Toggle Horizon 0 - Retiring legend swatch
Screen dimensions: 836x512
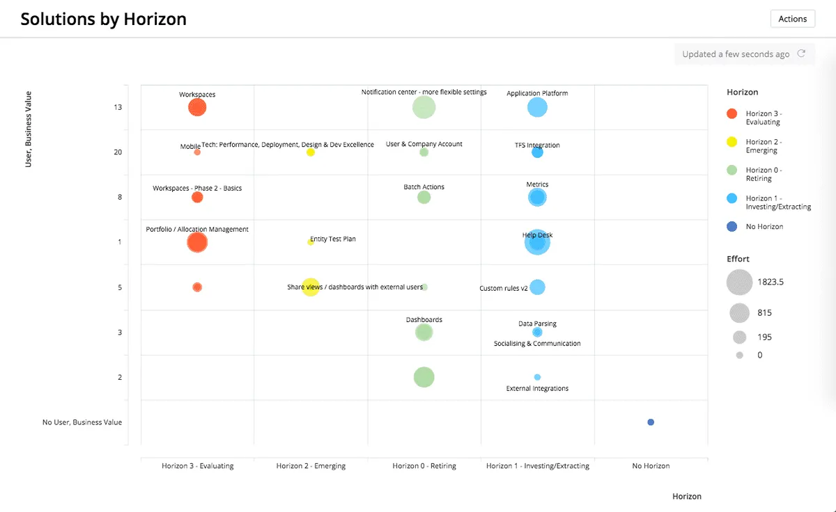click(x=731, y=170)
